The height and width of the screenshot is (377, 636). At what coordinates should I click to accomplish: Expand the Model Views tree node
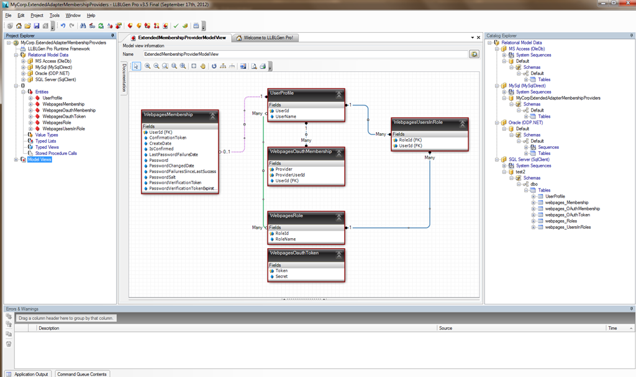pos(16,159)
